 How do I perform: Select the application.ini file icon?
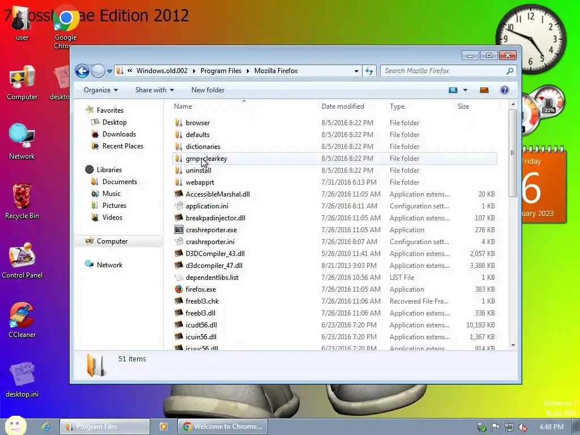click(x=178, y=206)
